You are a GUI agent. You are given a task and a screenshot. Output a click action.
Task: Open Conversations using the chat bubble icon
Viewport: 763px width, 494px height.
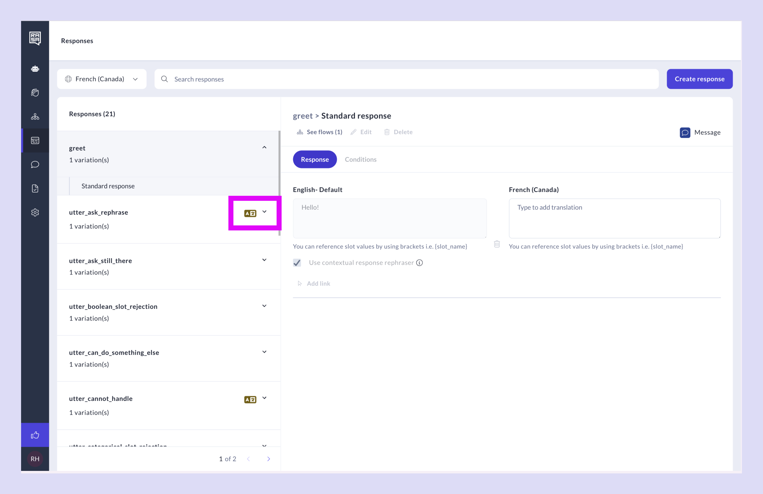point(35,164)
